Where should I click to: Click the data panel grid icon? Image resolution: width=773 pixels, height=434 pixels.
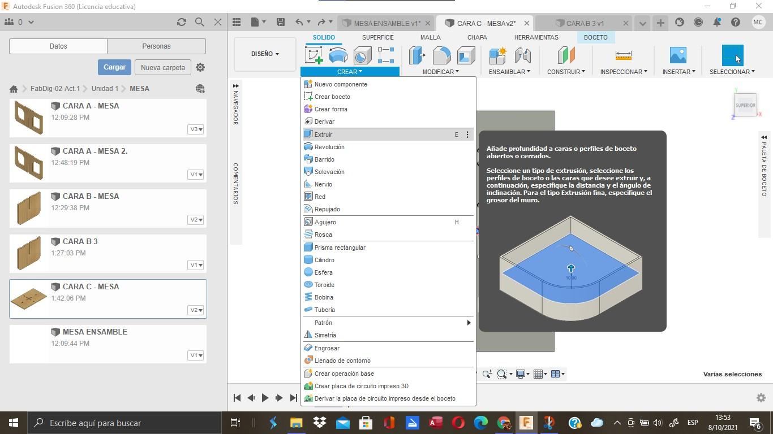pos(237,22)
